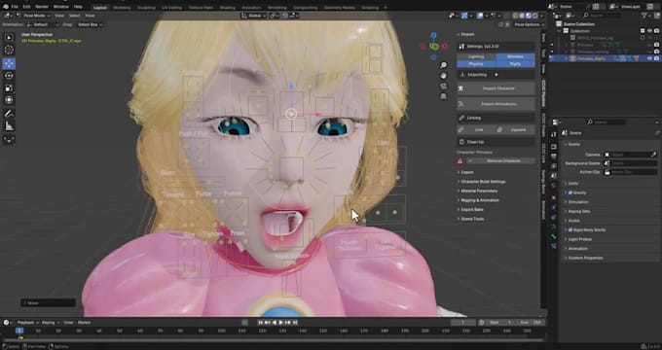Click the Blender logo menu icon

click(5, 7)
